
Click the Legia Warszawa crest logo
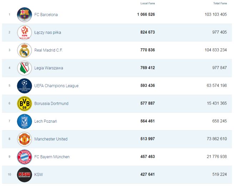pos(24,68)
